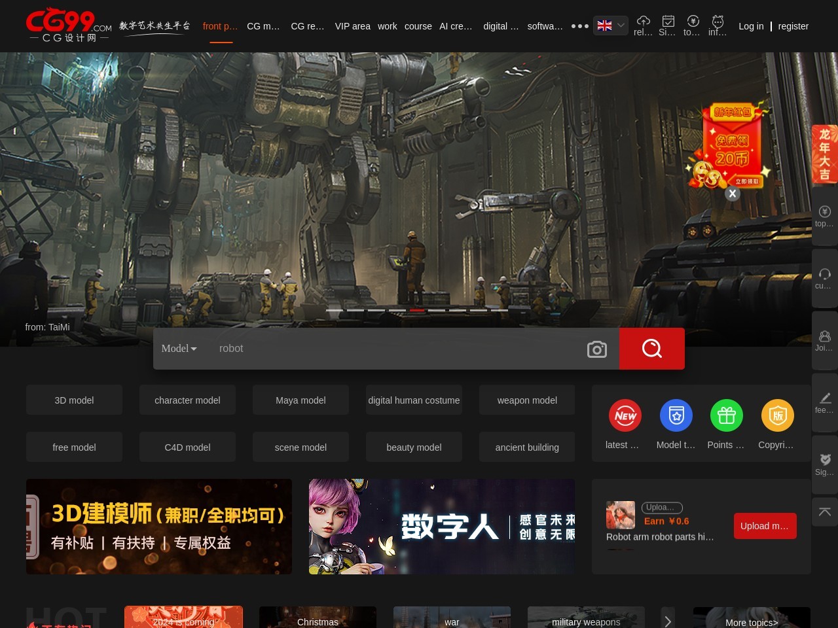The image size is (838, 628).
Task: Open customer service headset icon
Action: 824,274
